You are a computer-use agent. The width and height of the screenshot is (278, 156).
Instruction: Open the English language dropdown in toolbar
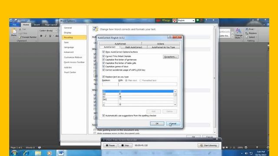click(193, 20)
